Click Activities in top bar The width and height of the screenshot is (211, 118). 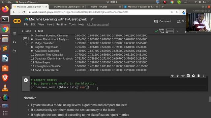(x=7, y=2)
